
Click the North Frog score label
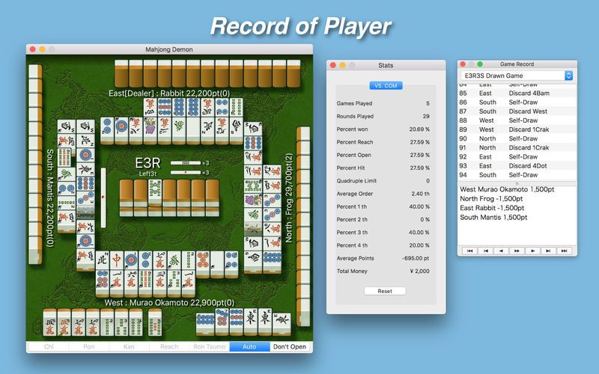(289, 198)
